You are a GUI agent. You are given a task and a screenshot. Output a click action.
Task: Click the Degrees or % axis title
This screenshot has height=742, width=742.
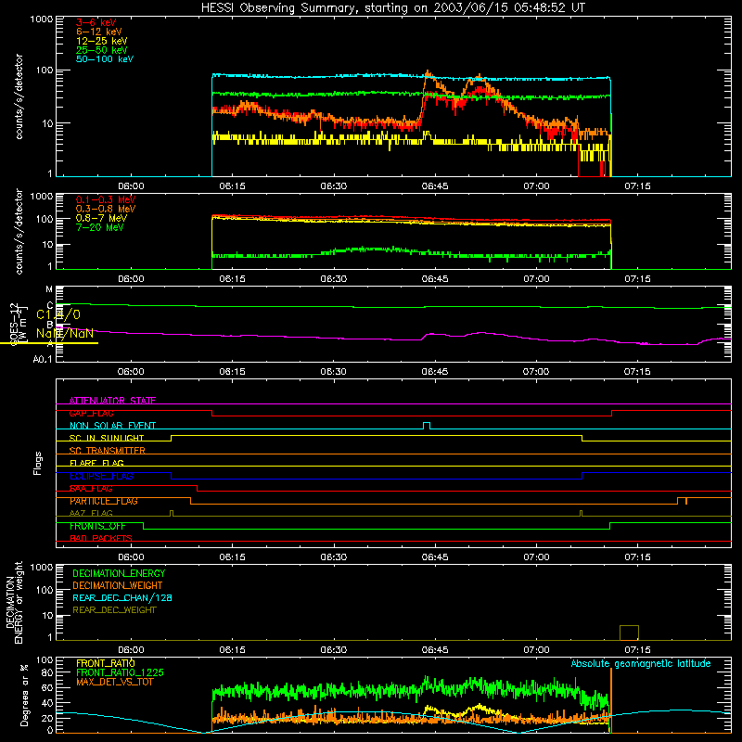[x=24, y=695]
